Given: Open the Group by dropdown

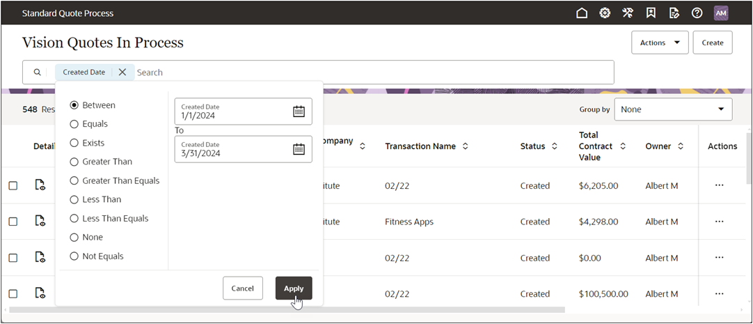Looking at the screenshot, I should point(672,109).
